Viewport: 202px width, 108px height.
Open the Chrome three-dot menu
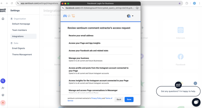(x=199, y=3)
